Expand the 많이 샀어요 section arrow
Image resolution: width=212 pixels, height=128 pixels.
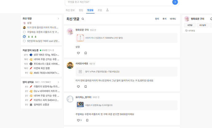(58, 82)
